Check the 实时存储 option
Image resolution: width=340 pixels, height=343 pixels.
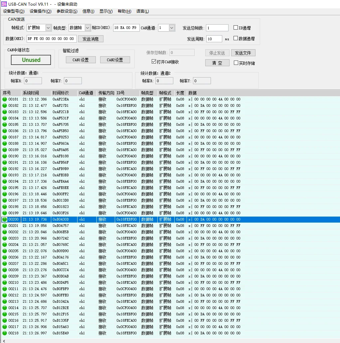pos(236,63)
